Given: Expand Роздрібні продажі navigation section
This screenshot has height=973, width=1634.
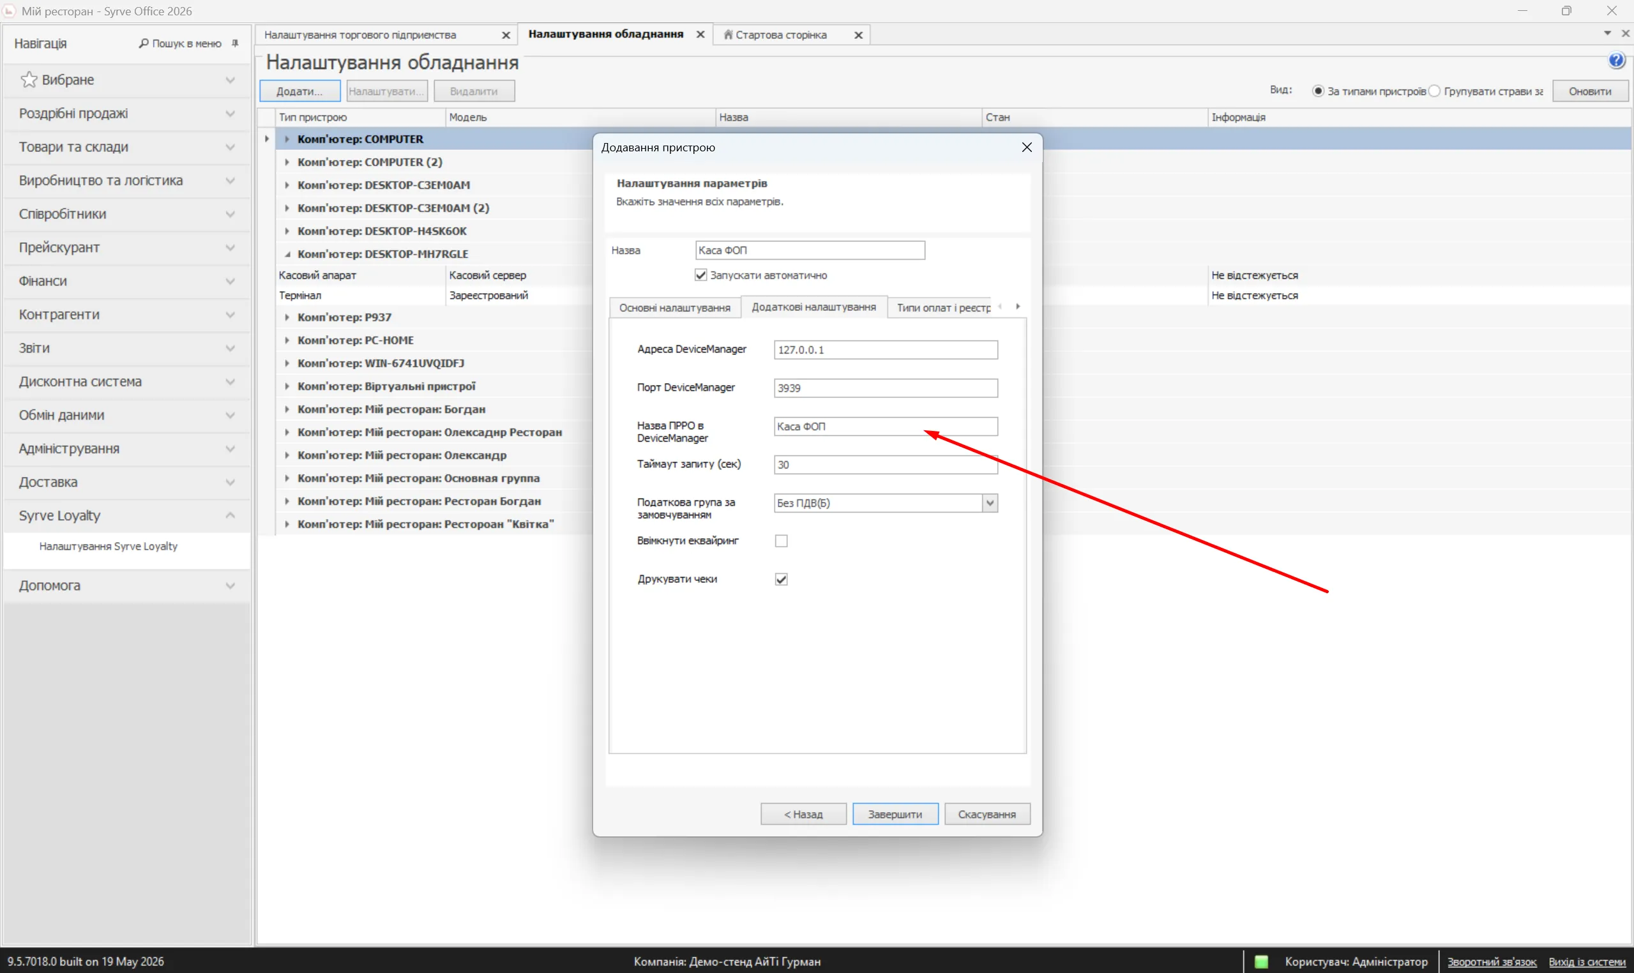Looking at the screenshot, I should [126, 114].
